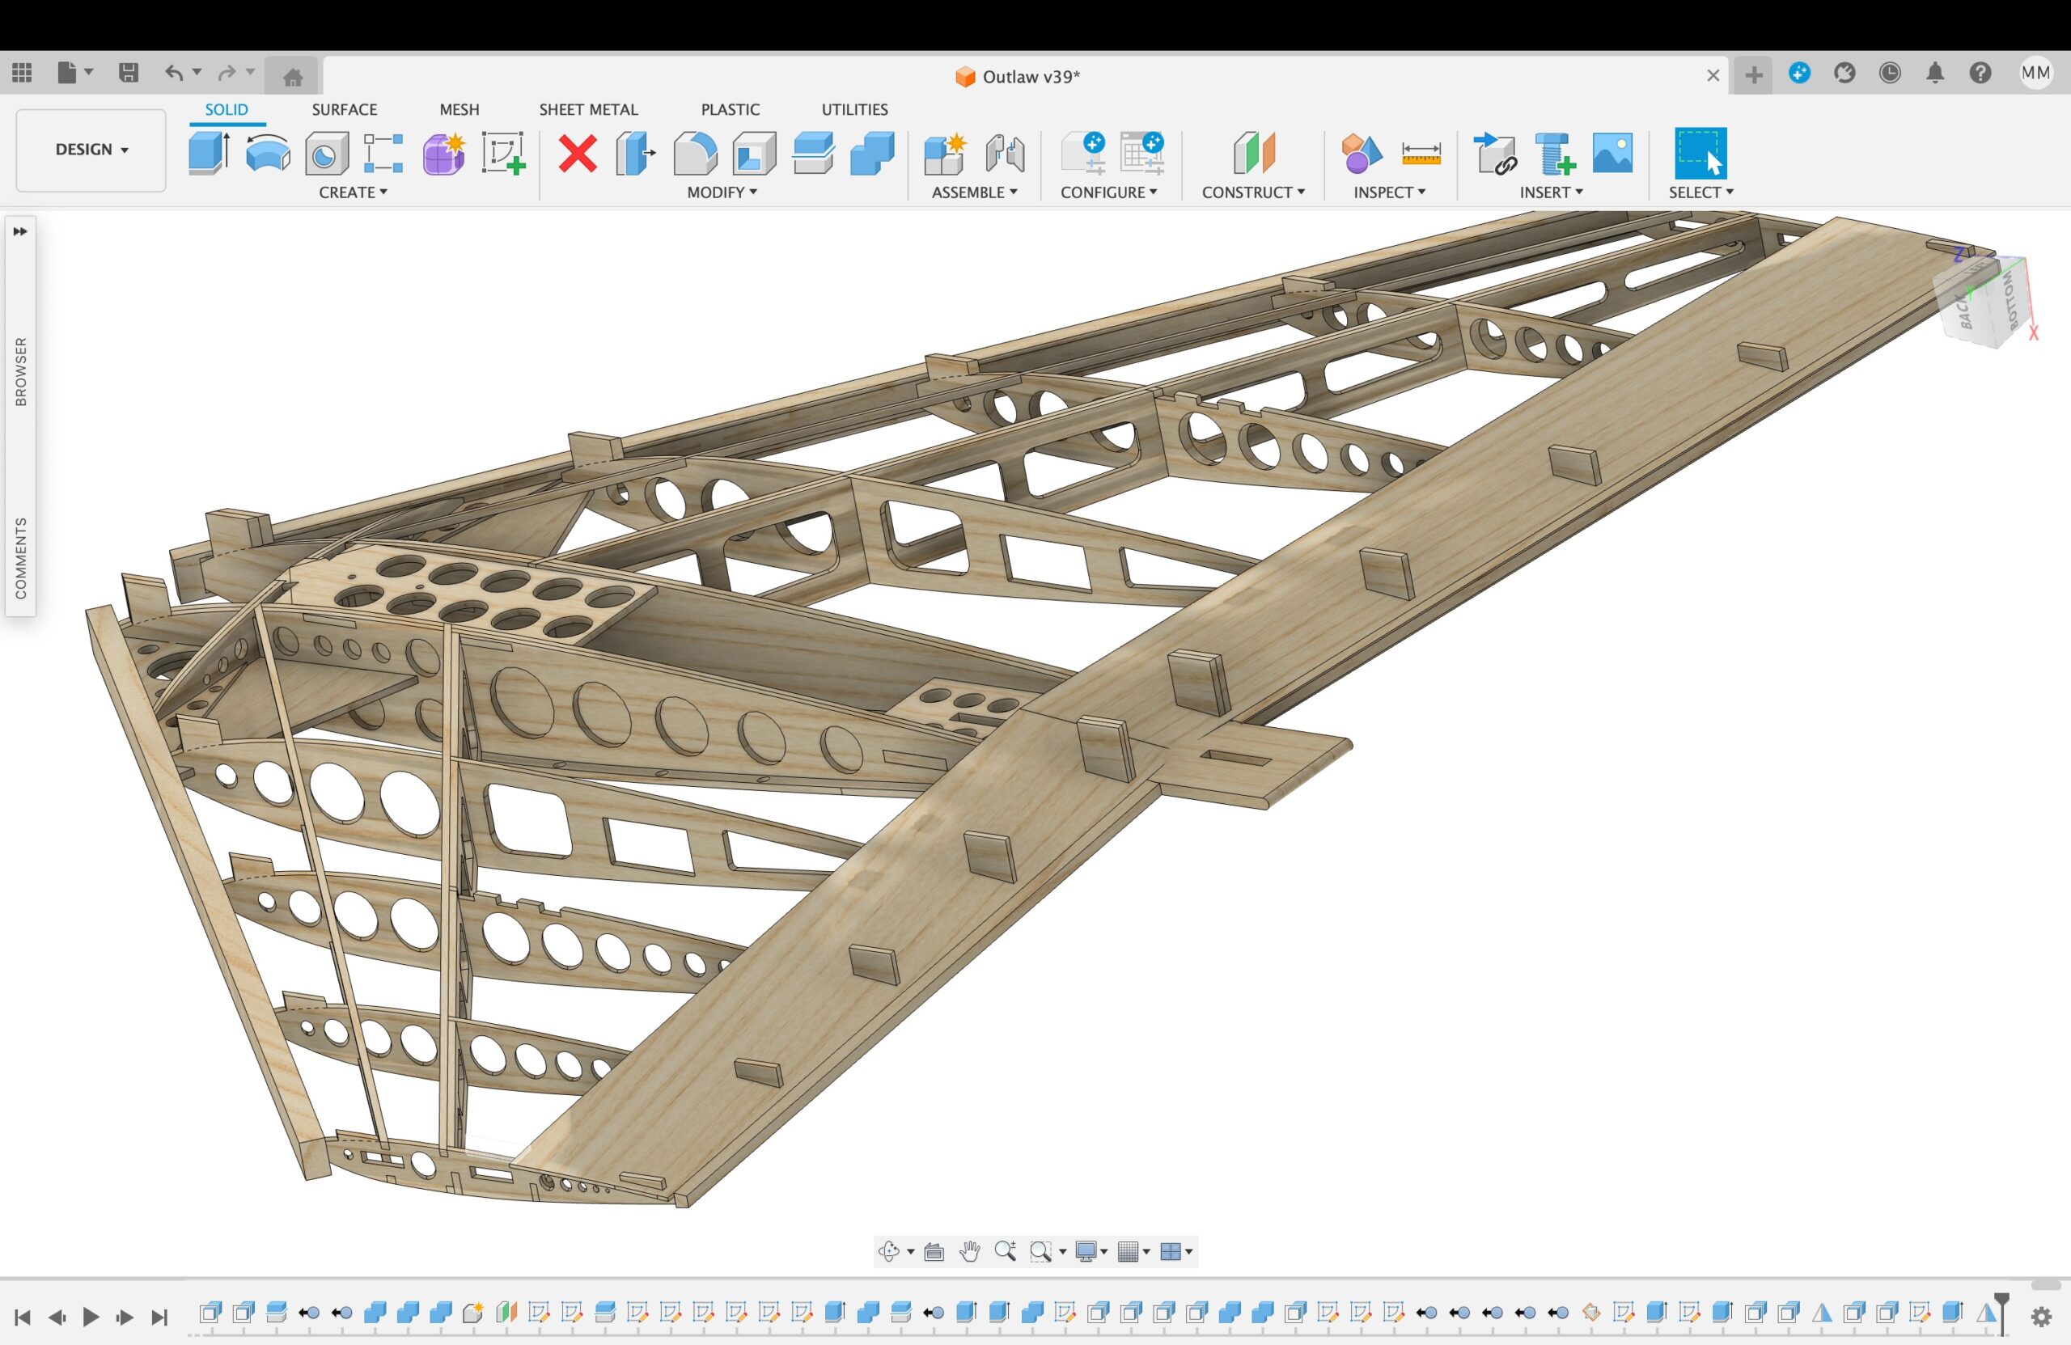
Task: Click the timeline Play button
Action: [91, 1318]
